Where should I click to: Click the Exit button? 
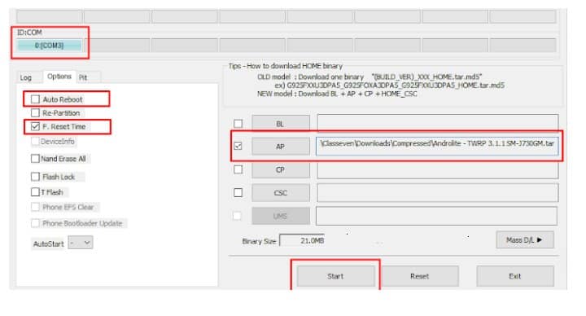point(515,276)
